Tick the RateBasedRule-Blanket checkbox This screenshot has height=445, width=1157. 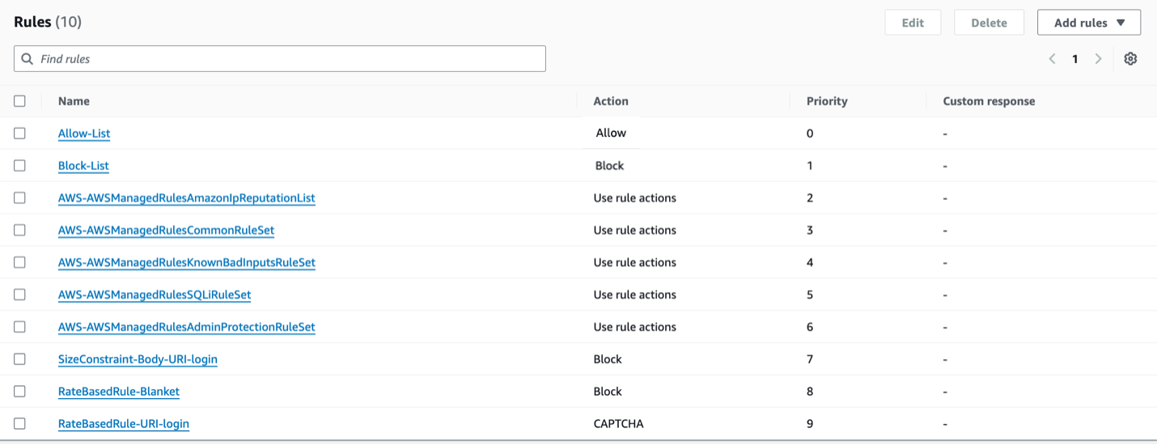pyautogui.click(x=19, y=392)
